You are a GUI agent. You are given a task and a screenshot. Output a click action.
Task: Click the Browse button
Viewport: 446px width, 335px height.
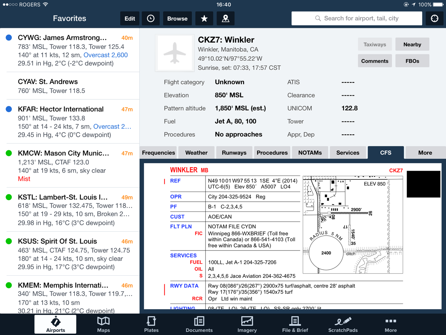[177, 18]
